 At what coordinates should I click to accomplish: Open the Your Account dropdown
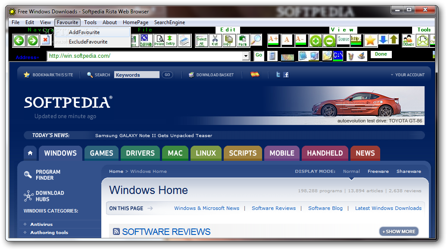pos(407,75)
